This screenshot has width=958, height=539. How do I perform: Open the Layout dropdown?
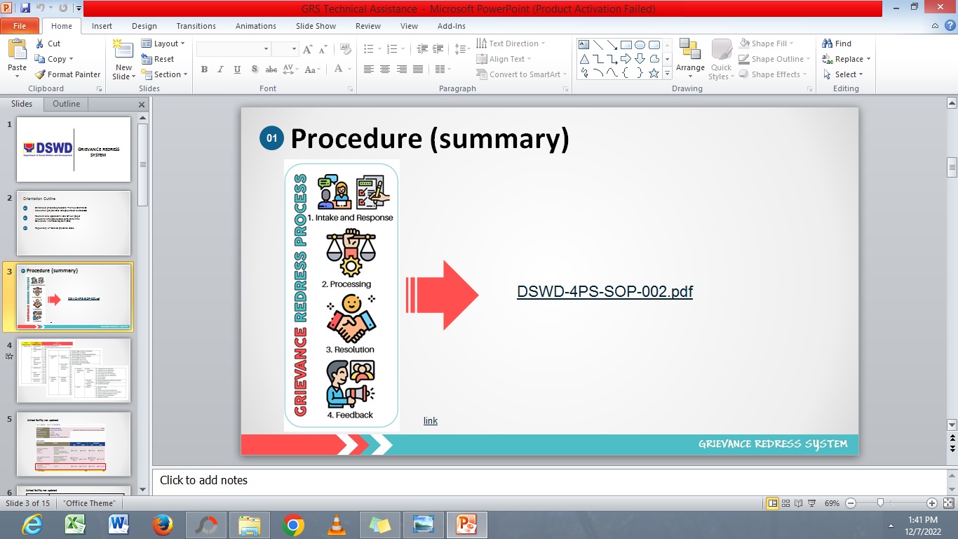click(x=163, y=44)
